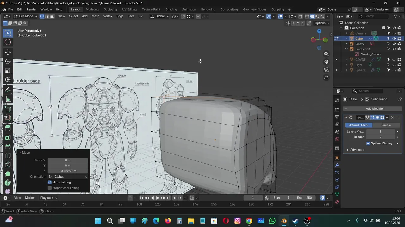405x227 pixels.
Task: Switch to vertex select mode
Action: tap(42, 16)
